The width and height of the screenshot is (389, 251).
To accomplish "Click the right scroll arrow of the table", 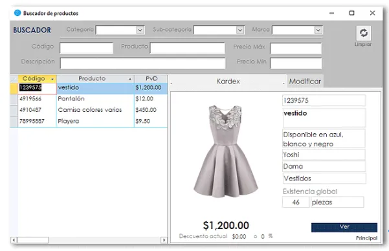I will 164,240.
